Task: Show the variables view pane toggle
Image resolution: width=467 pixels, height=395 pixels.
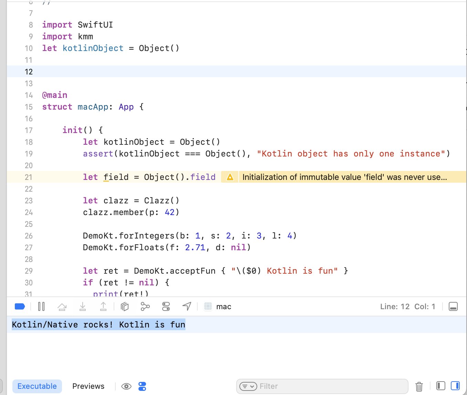Action: 440,386
